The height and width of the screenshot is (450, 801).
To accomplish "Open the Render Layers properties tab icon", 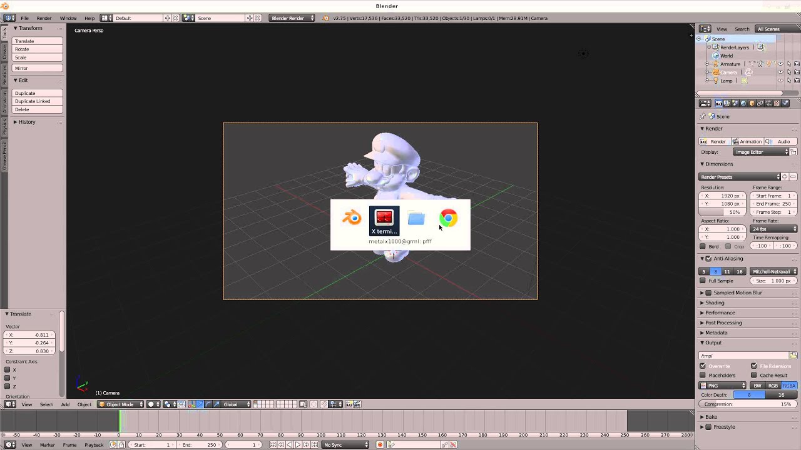I will click(727, 103).
